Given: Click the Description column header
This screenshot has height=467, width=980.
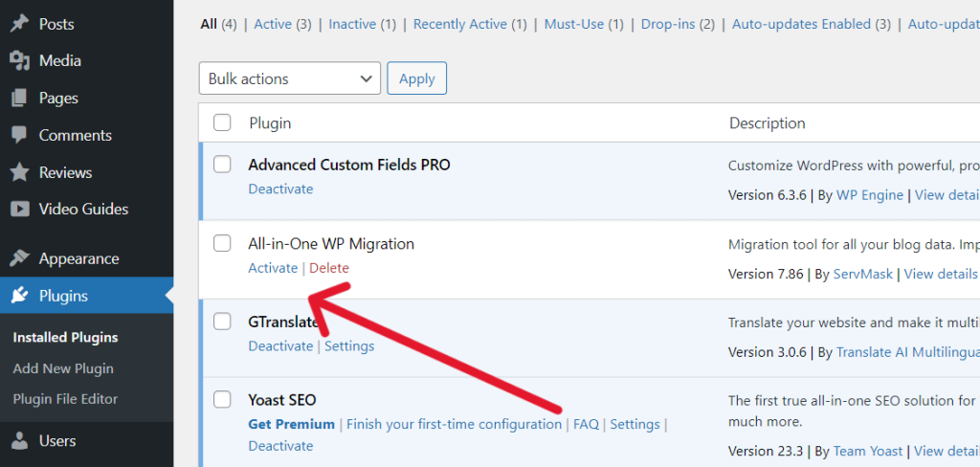Looking at the screenshot, I should [x=768, y=123].
